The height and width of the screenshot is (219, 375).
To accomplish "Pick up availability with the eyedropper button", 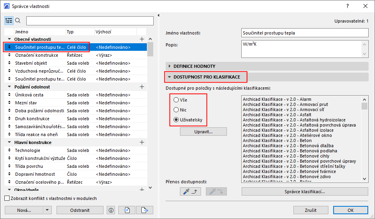I will 190,192.
